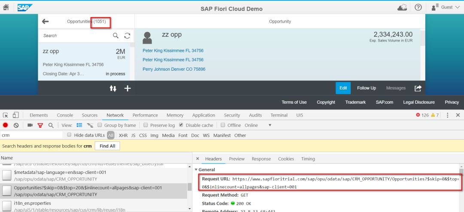Click the red error count 126
The width and height of the screenshot is (464, 212).
tap(422, 115)
